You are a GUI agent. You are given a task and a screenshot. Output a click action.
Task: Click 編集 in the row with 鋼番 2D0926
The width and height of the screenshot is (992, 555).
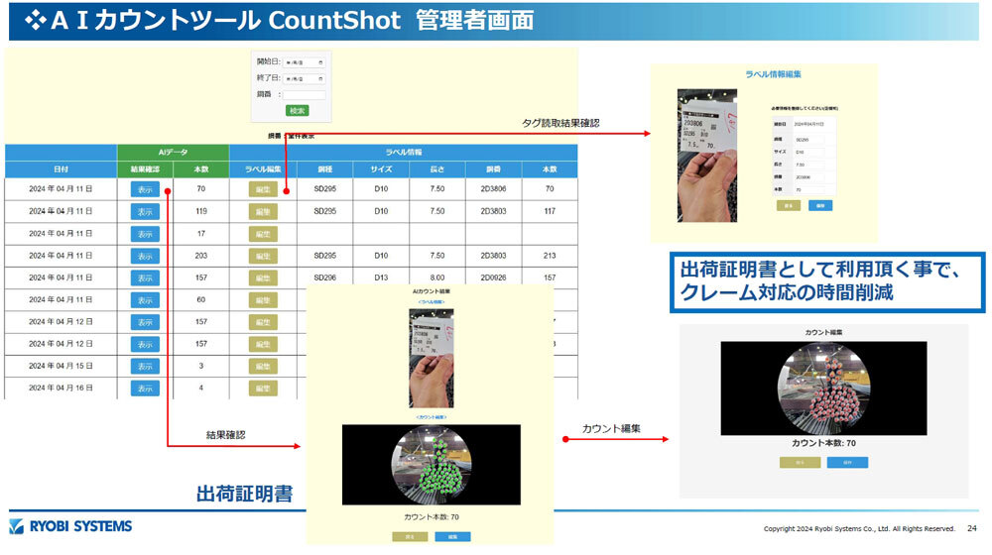263,278
